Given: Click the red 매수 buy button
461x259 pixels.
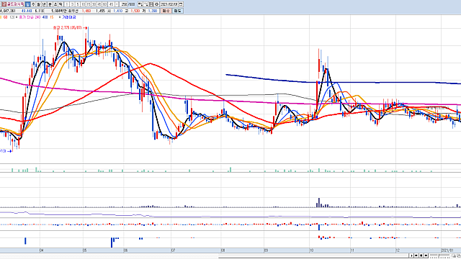Looking at the screenshot, I should 166,11.
